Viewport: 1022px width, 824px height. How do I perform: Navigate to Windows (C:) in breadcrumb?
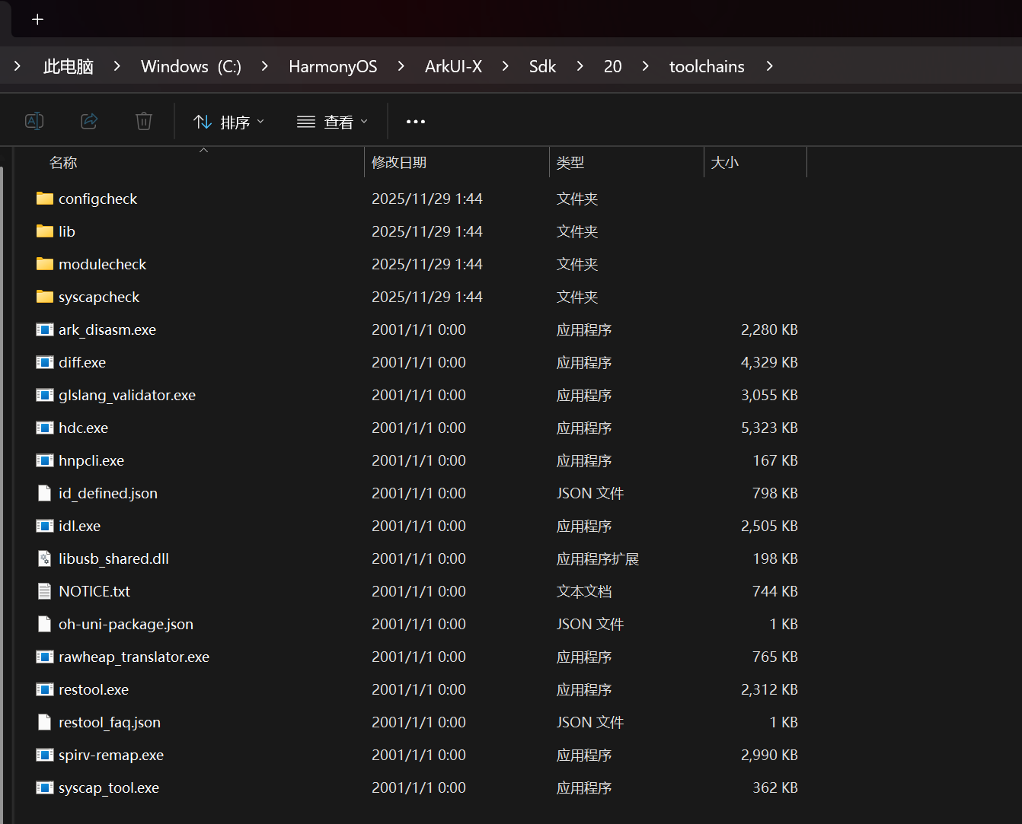[x=191, y=67]
